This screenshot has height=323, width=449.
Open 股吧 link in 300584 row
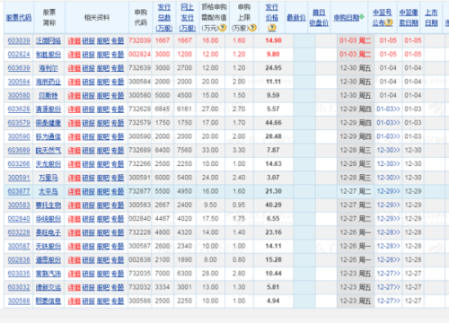tap(103, 82)
